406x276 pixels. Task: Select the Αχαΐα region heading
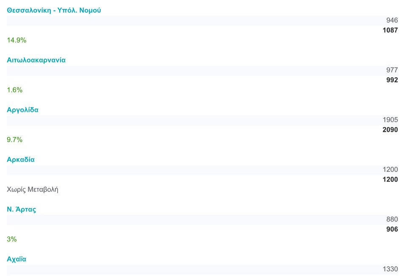tap(16, 259)
